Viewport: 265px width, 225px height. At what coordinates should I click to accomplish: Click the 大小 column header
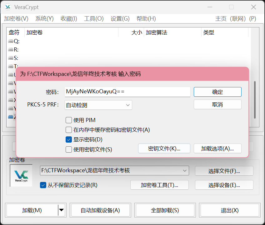[131, 32]
